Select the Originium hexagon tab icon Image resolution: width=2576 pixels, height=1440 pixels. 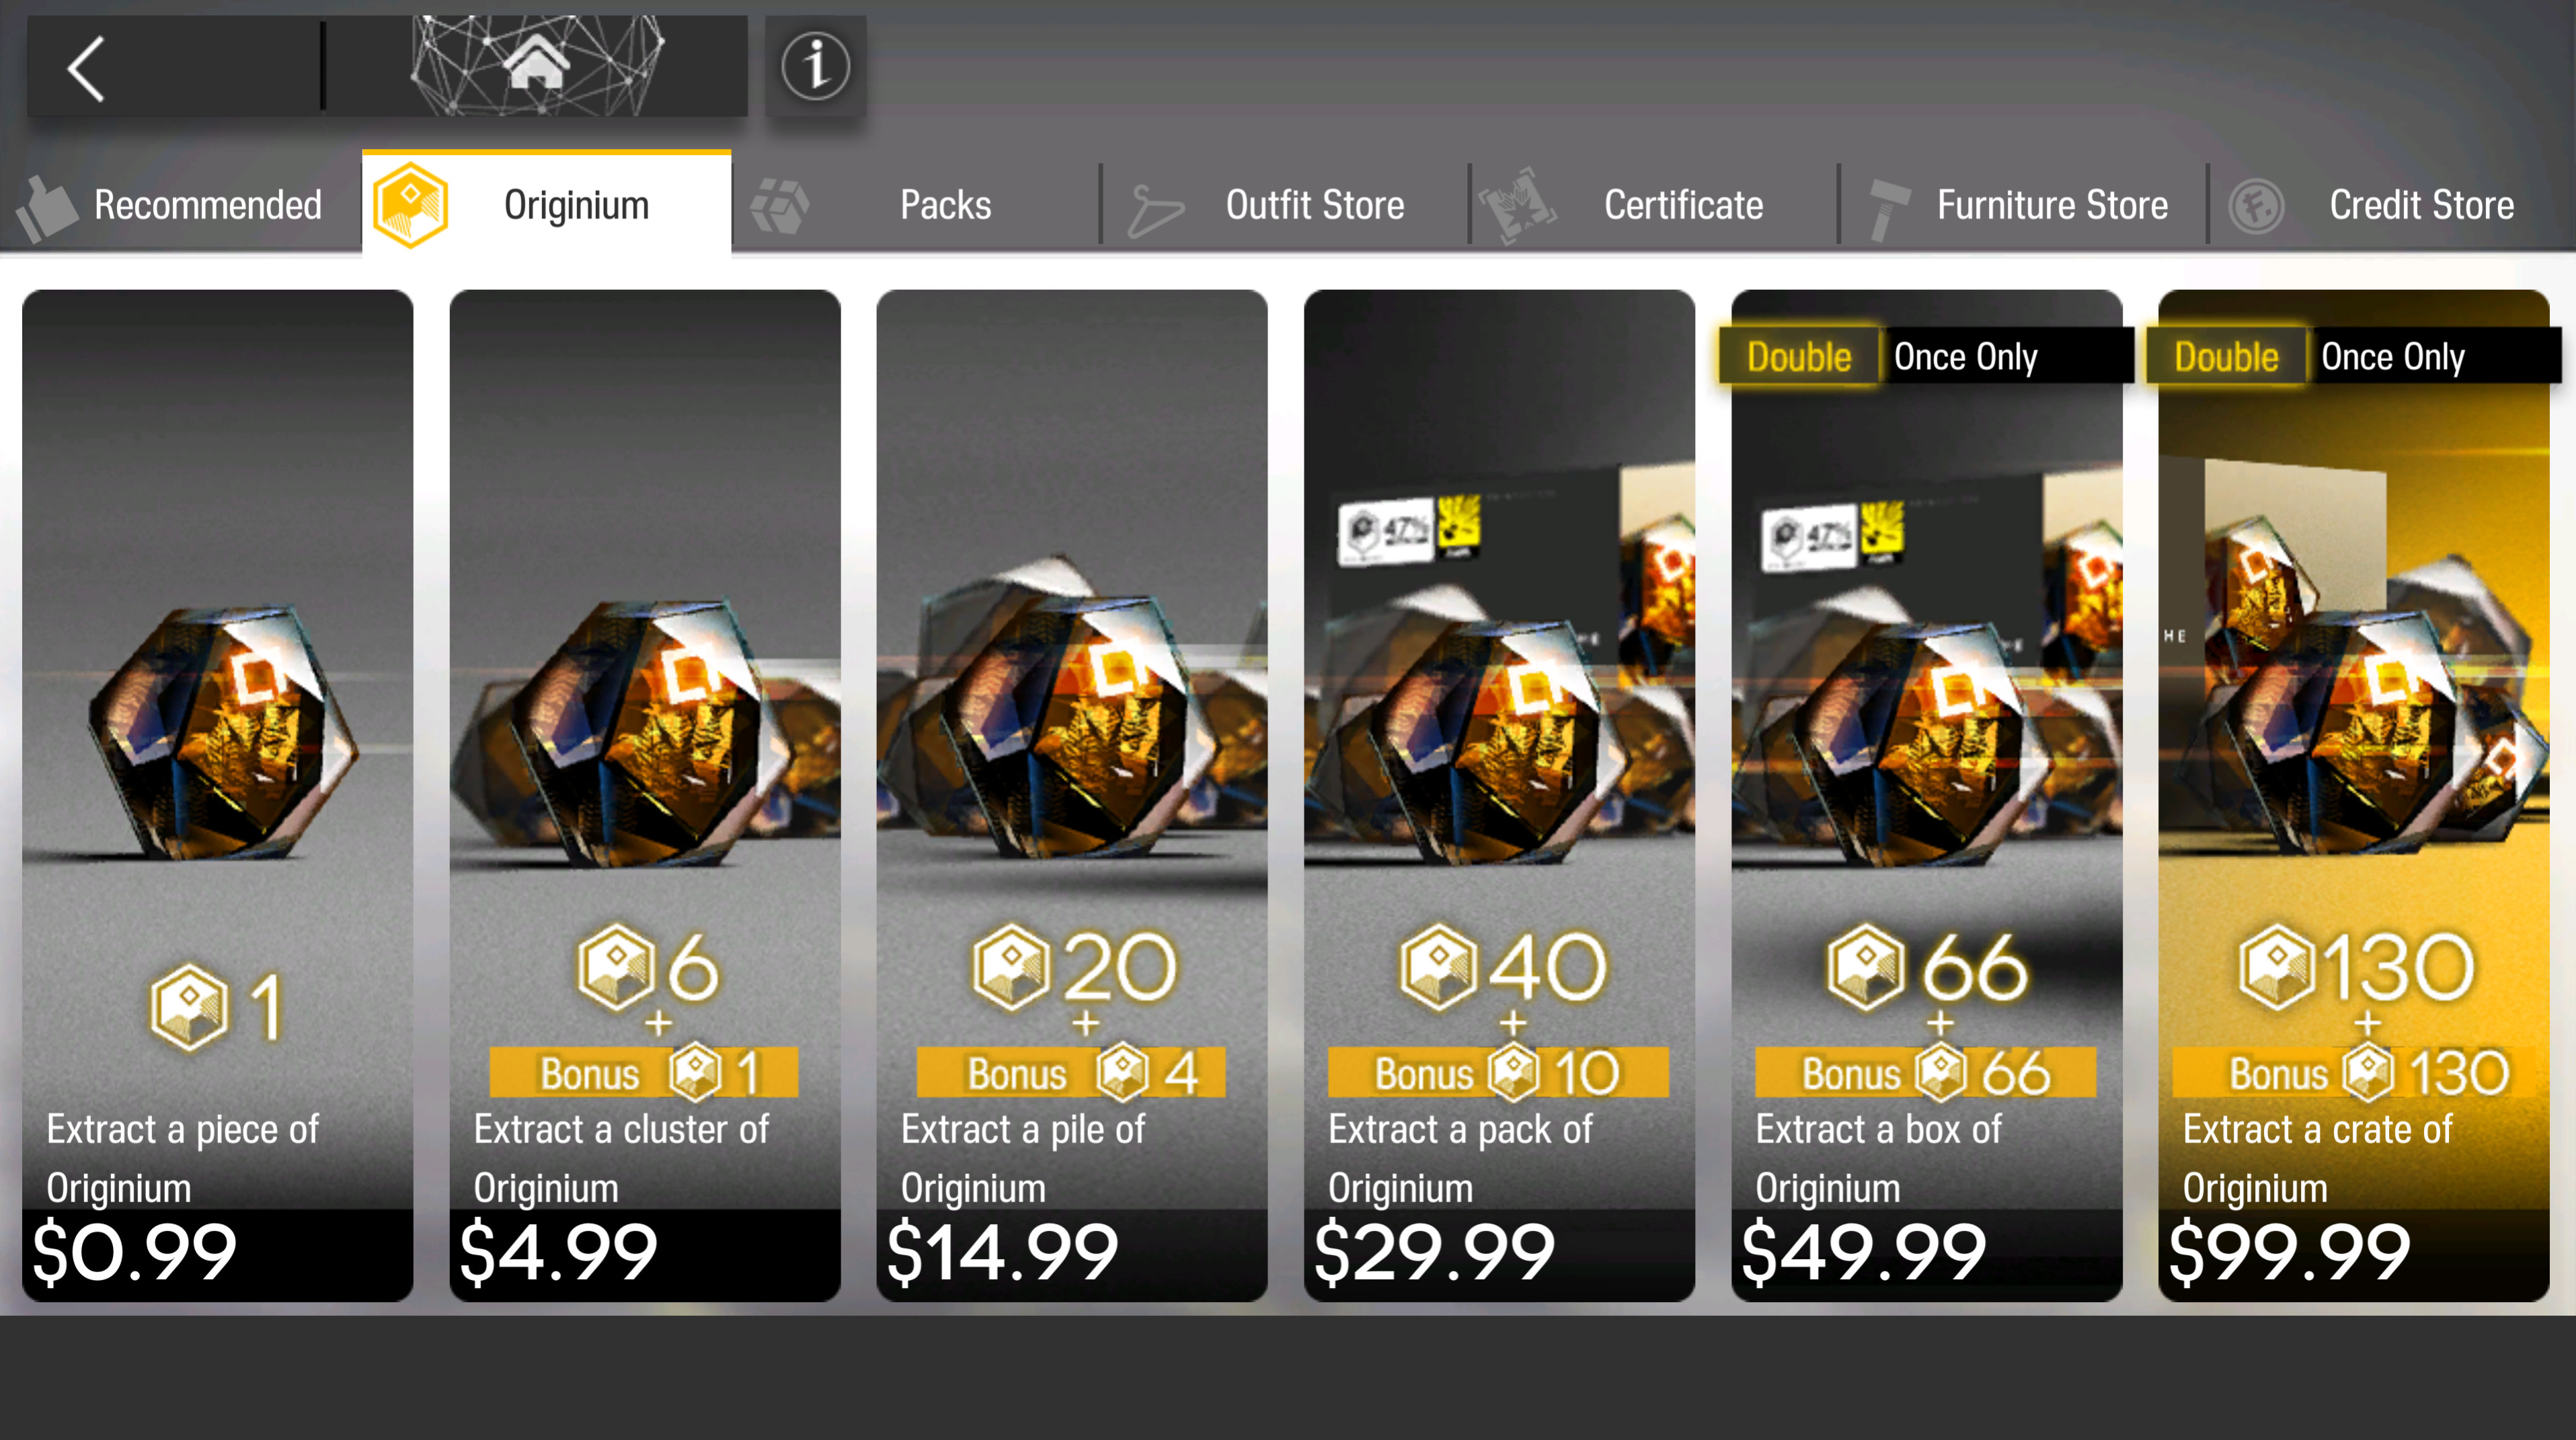(411, 205)
